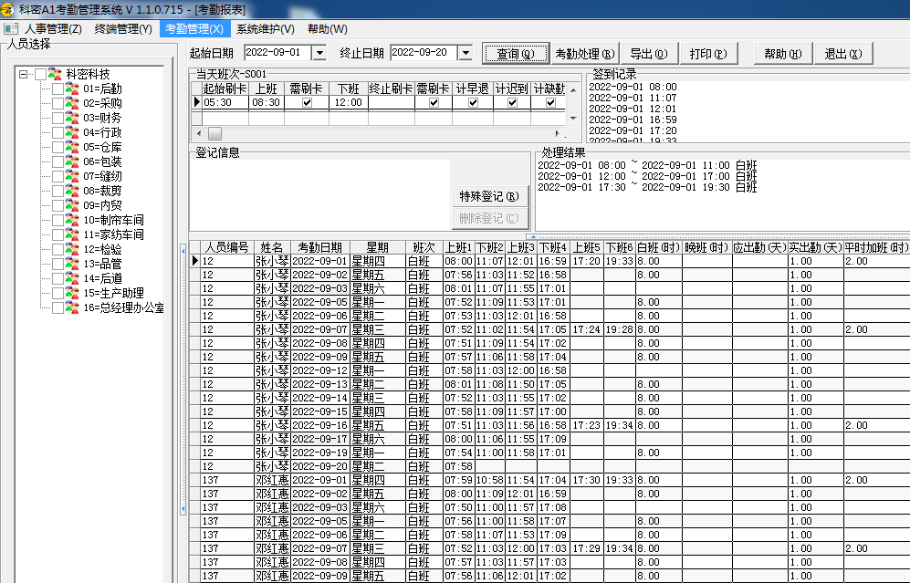Select sign-in record 2022-09-01 11:07

tap(633, 98)
